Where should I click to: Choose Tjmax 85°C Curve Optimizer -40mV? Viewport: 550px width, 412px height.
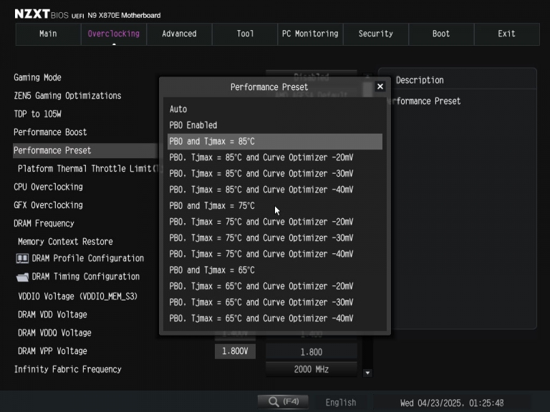coord(275,190)
